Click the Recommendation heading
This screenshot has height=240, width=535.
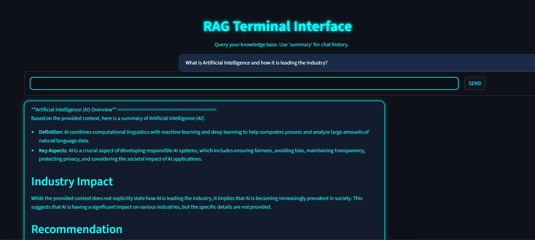[x=77, y=229]
